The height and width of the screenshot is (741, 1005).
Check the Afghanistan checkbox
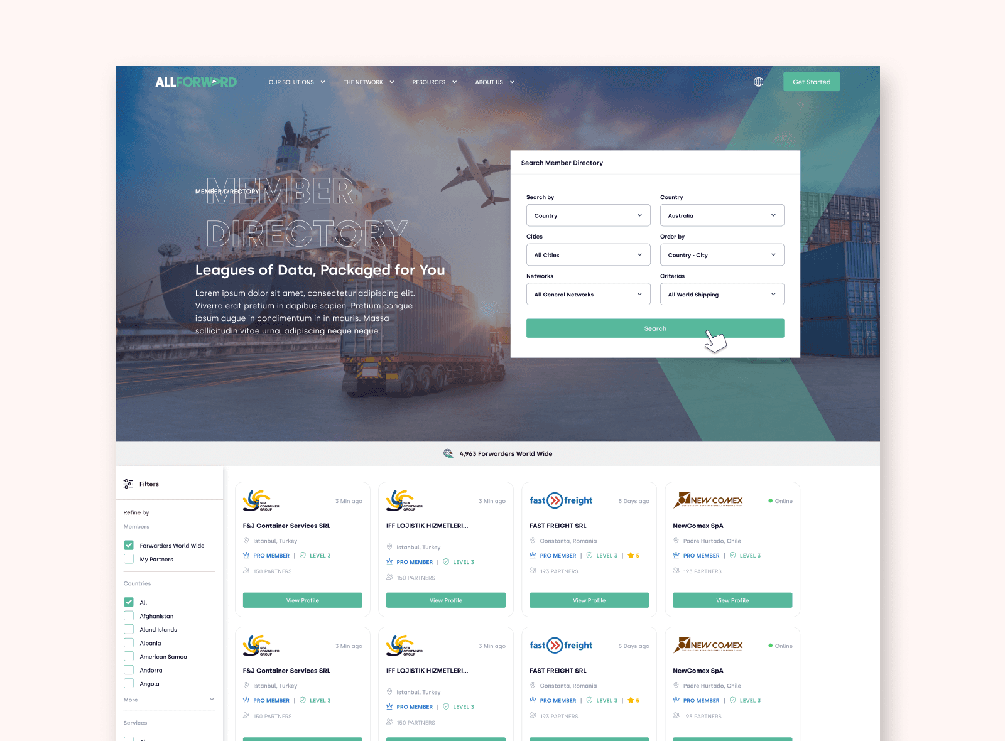pyautogui.click(x=129, y=616)
